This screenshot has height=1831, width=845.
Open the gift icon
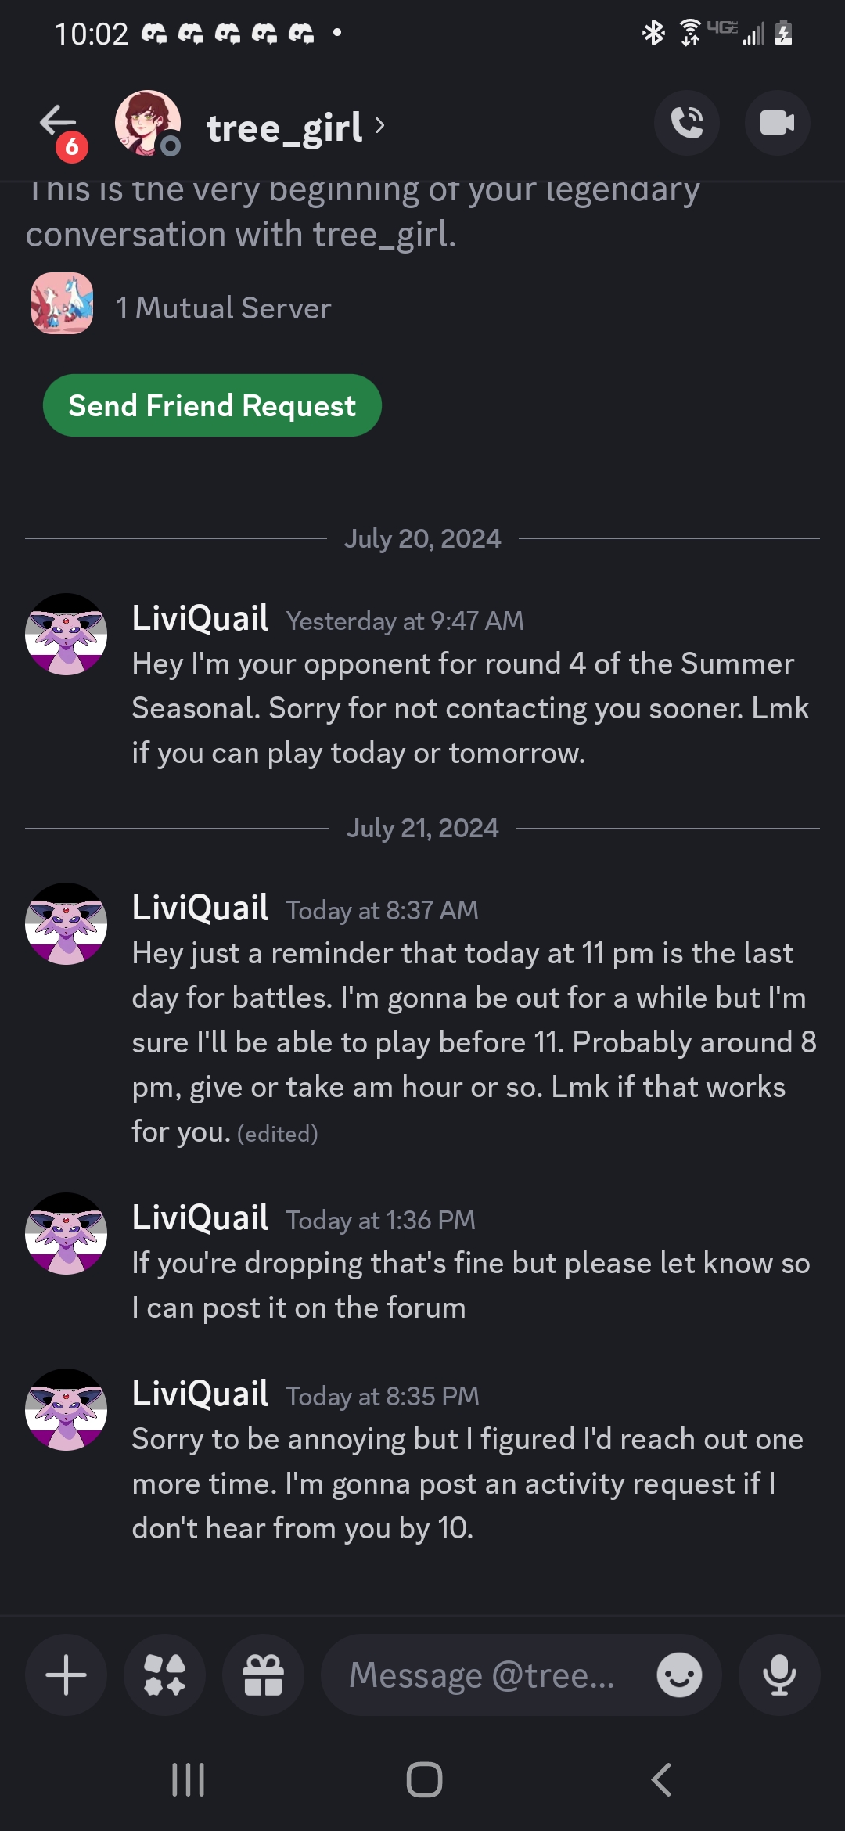click(263, 1675)
